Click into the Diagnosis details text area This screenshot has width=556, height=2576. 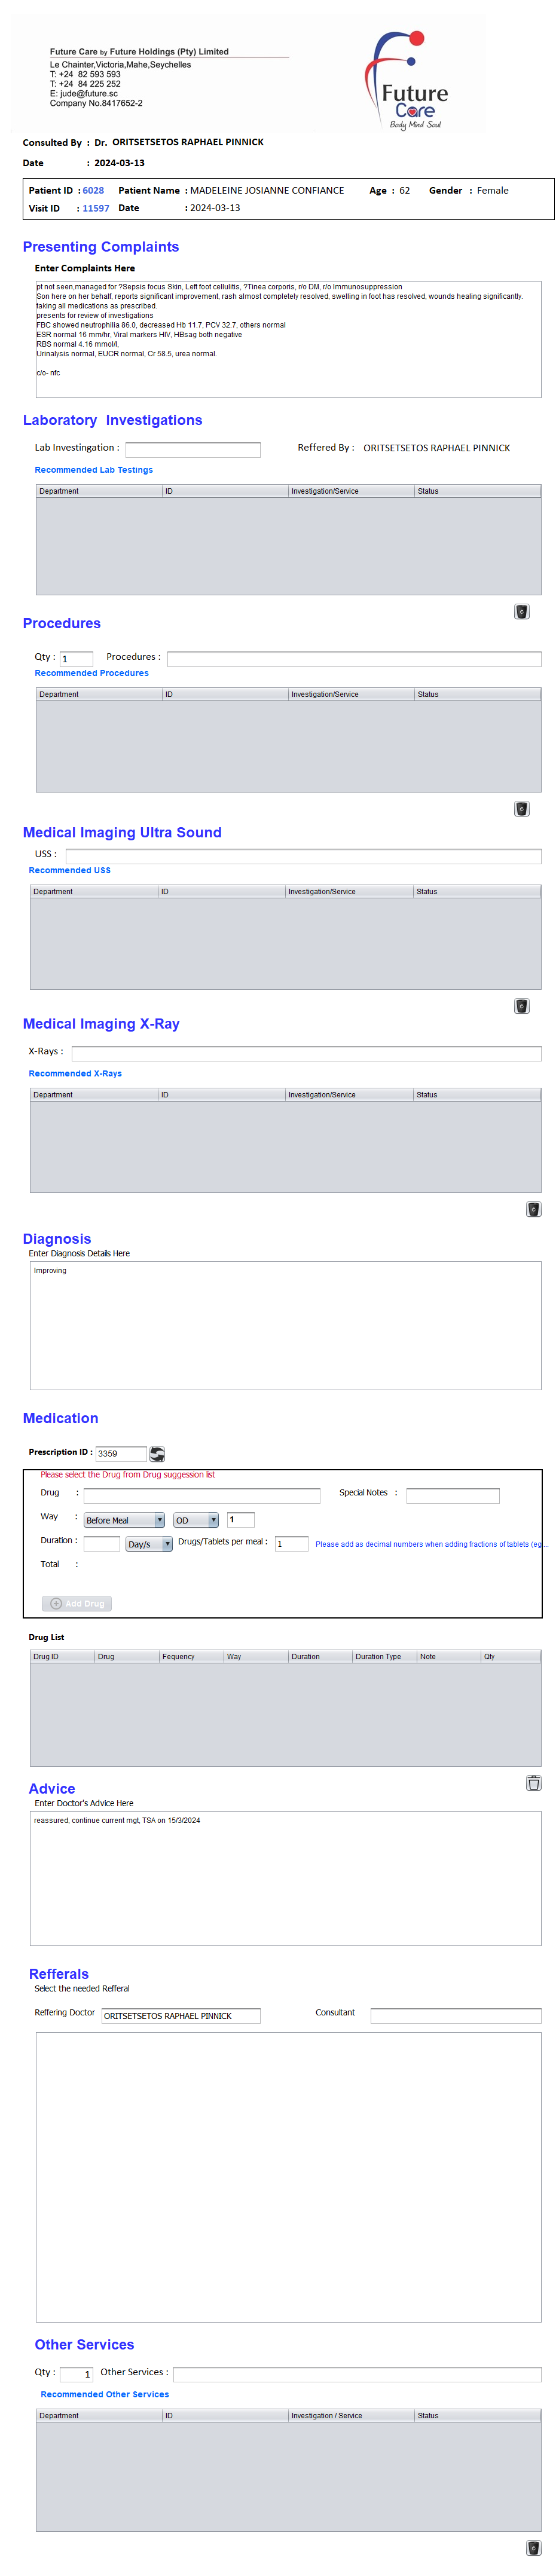(285, 1325)
